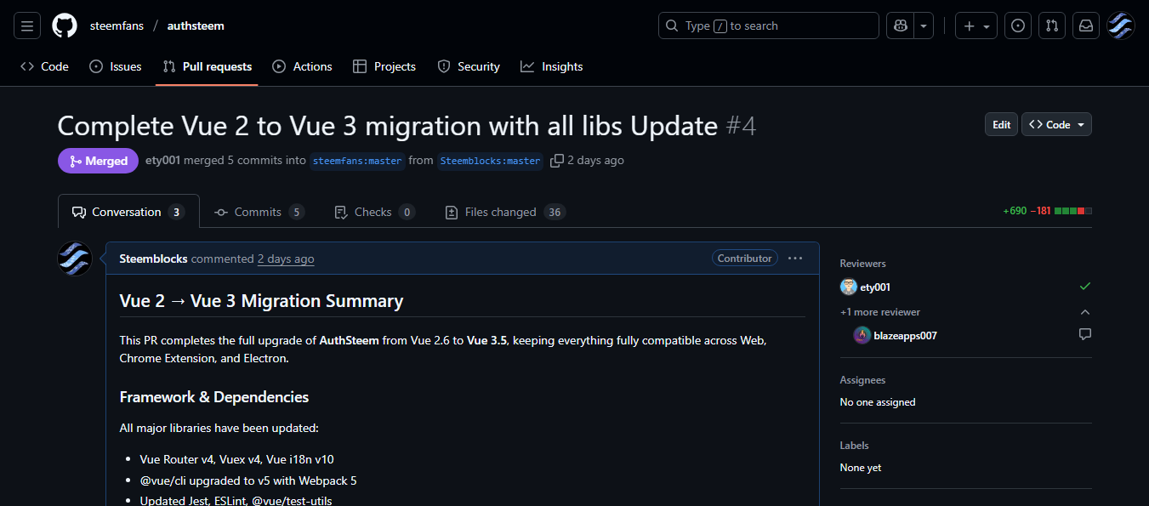Click the Labels sidebar heading
The width and height of the screenshot is (1149, 506).
click(x=854, y=446)
